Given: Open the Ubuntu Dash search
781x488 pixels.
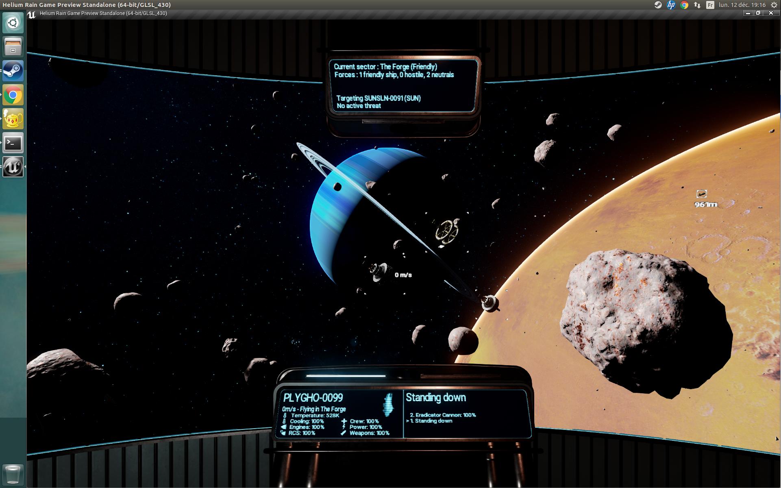Looking at the screenshot, I should click(x=13, y=23).
